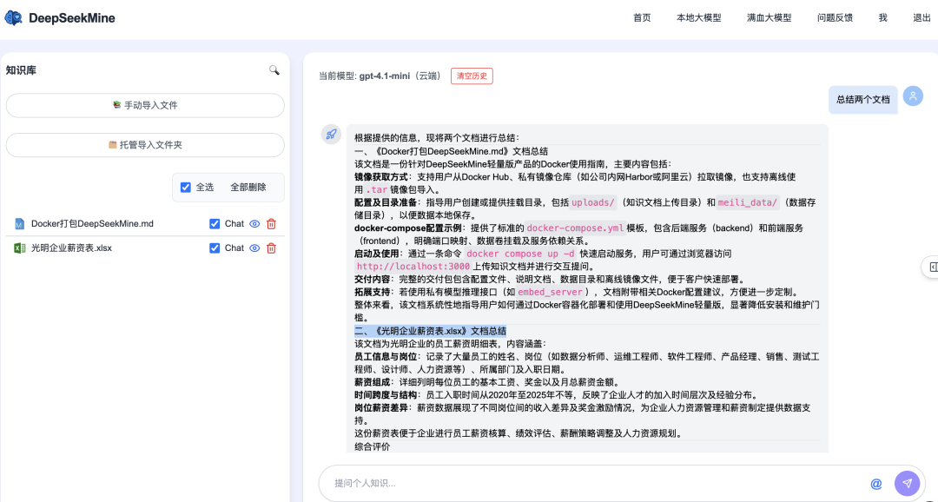This screenshot has height=502, width=938.
Task: Click the DeepSeekMine logo icon
Action: [13, 18]
